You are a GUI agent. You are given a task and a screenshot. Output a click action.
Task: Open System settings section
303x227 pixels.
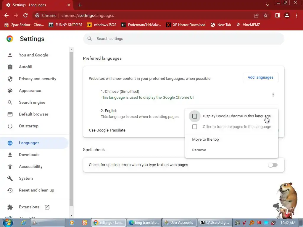pyautogui.click(x=26, y=178)
